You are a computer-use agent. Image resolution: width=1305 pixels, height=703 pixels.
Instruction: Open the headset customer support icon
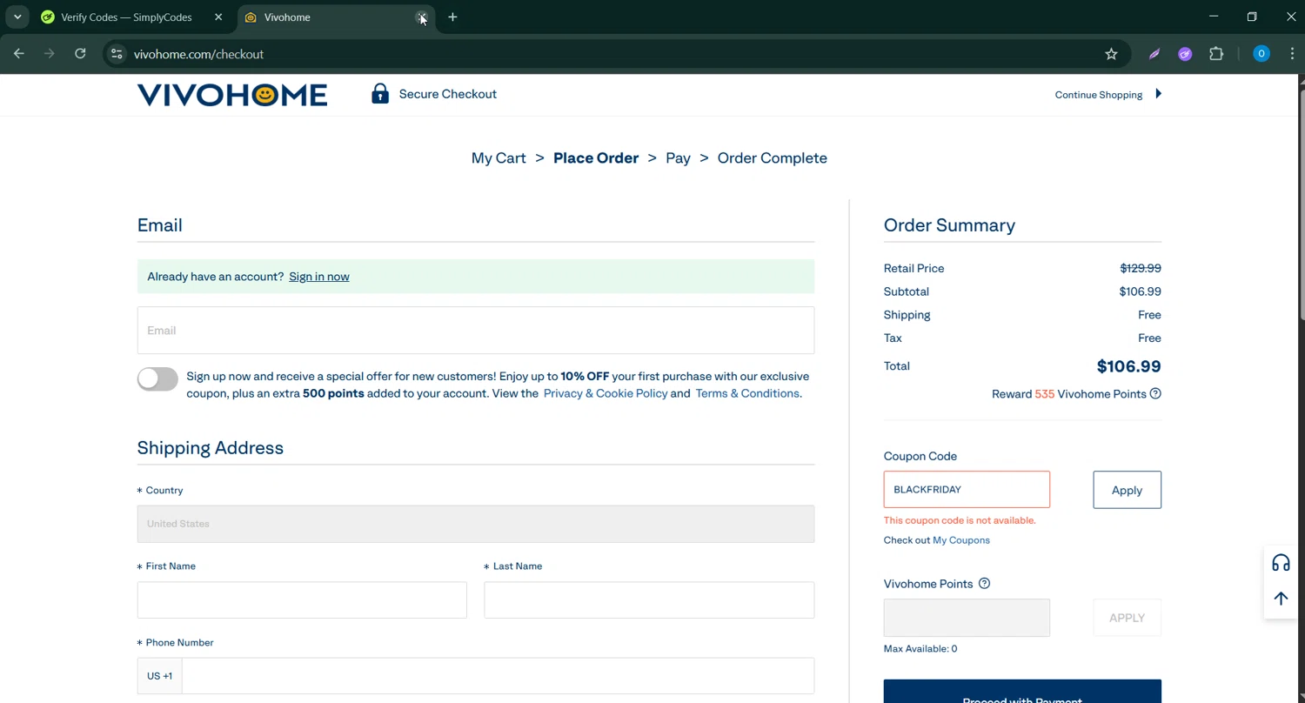(x=1281, y=563)
